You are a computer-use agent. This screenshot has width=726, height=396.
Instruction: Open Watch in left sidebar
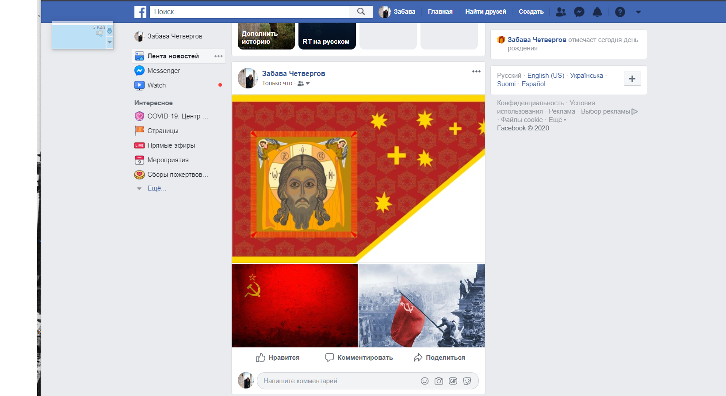pyautogui.click(x=157, y=85)
